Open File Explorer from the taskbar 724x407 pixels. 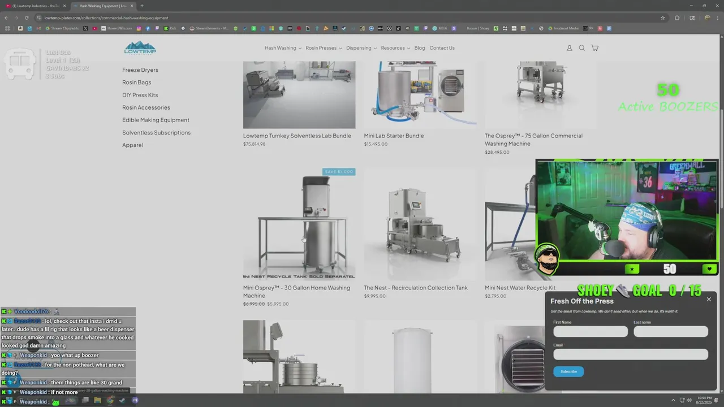[x=97, y=400]
